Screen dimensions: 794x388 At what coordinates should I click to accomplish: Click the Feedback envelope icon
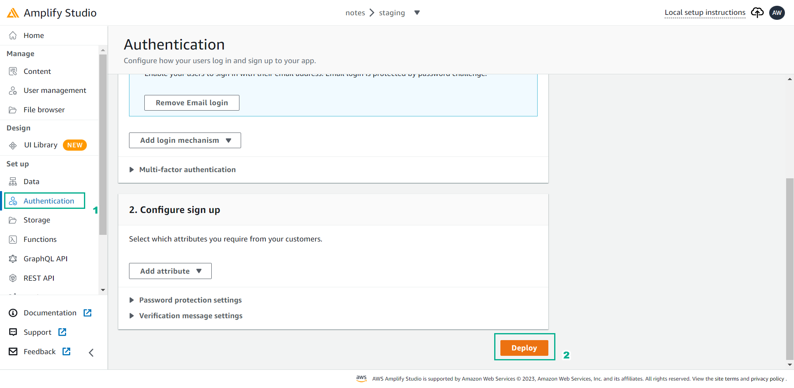13,351
